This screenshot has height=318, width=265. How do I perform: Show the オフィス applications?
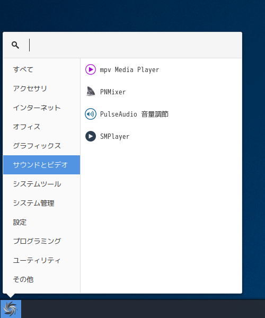[41, 127]
